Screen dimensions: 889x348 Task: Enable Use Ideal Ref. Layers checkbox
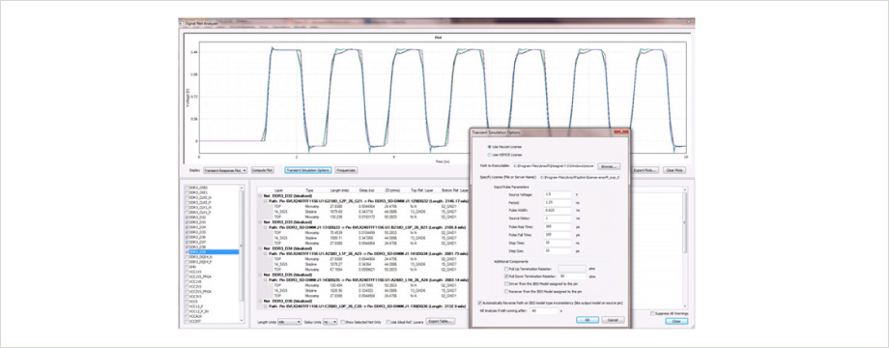[x=388, y=322]
